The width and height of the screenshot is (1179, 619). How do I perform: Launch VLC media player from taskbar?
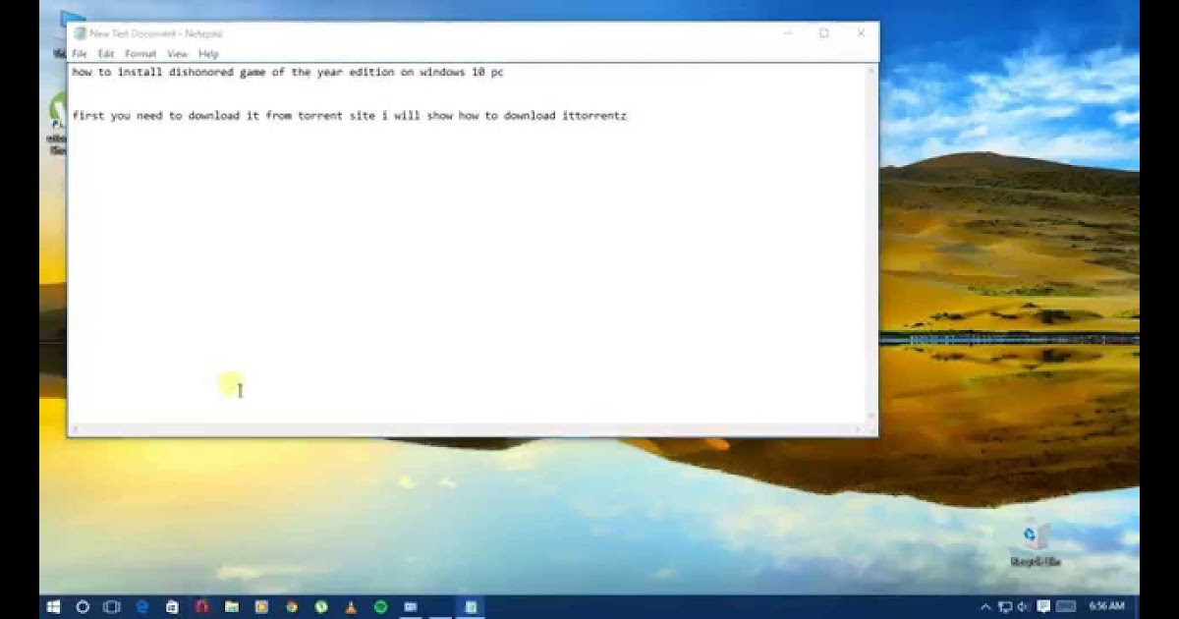351,607
